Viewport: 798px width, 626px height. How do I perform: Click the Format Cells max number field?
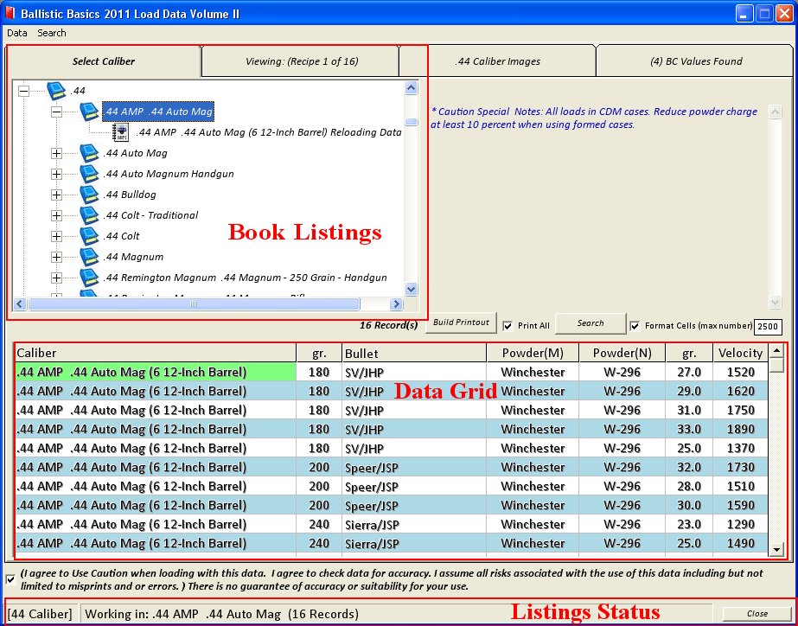click(x=768, y=327)
